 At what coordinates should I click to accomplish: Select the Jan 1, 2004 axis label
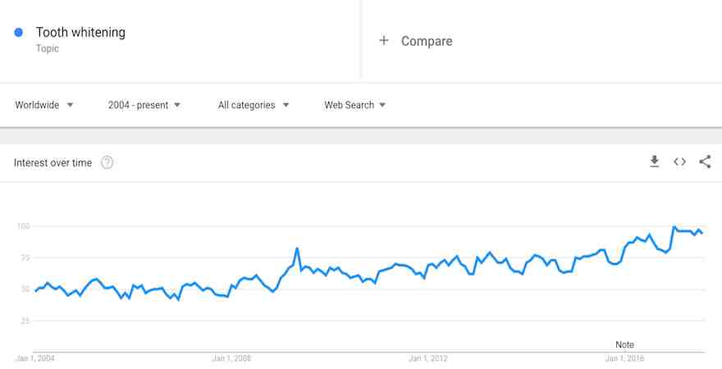(x=35, y=358)
